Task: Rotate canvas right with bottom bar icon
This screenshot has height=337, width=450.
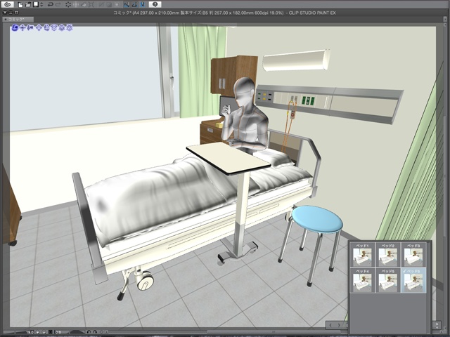Action: 95,332
